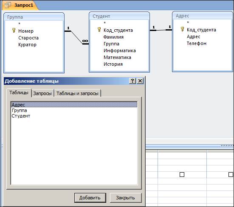
Task: Select the asterisk in Студент table
Action: (104, 23)
